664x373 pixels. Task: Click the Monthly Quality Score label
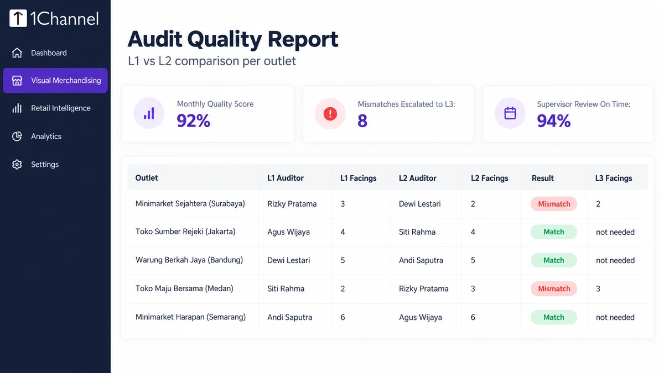pos(215,104)
